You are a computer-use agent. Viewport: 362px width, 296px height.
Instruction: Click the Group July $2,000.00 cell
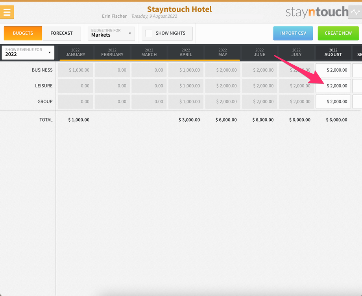point(296,102)
